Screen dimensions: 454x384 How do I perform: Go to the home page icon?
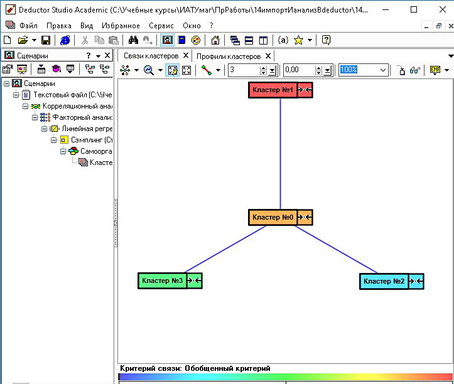pyautogui.click(x=215, y=40)
